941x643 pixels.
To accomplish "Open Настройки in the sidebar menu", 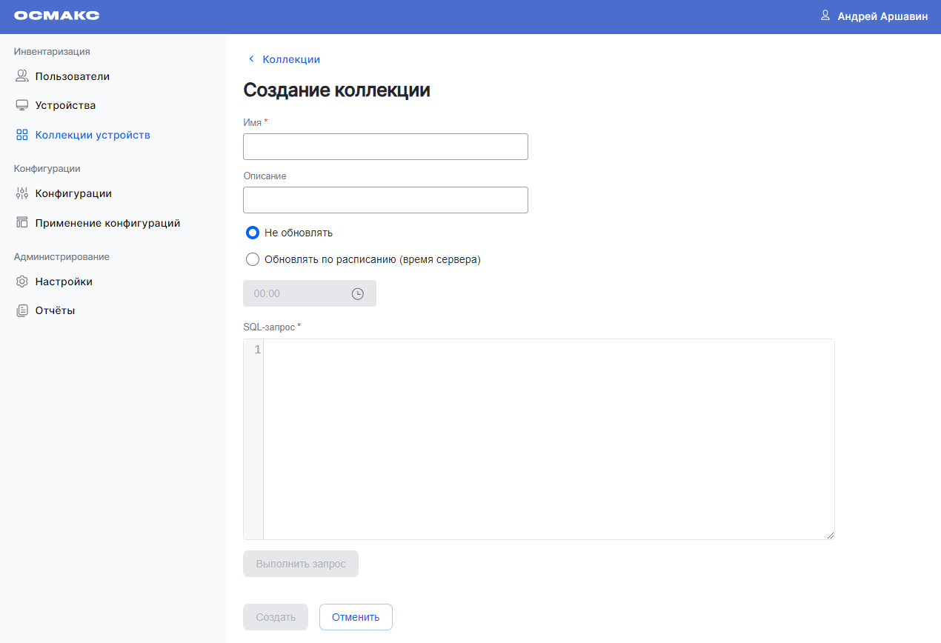I will 64,281.
